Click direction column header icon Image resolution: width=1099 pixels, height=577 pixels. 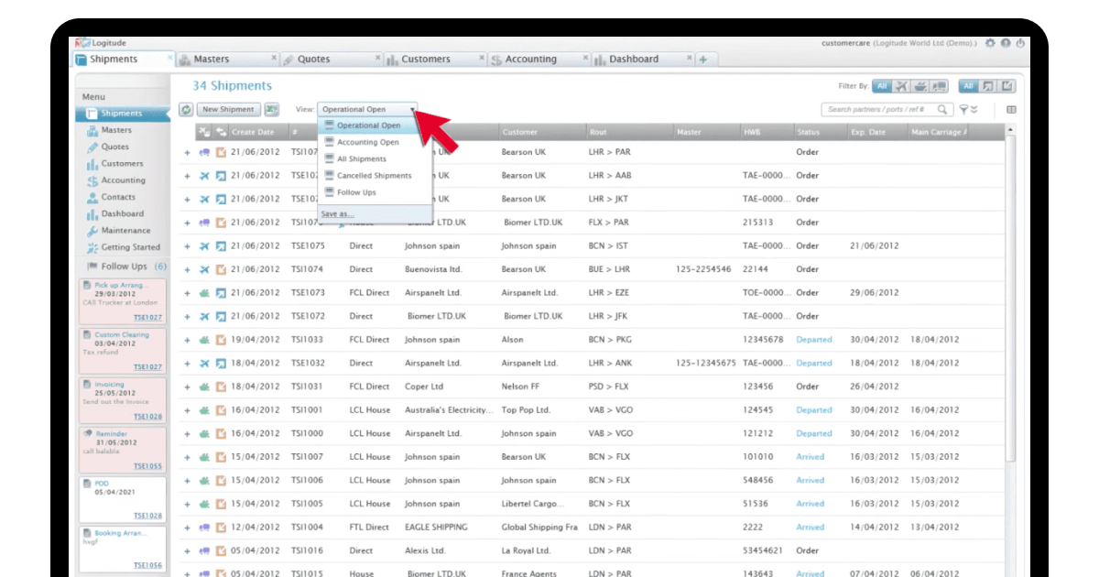221,133
